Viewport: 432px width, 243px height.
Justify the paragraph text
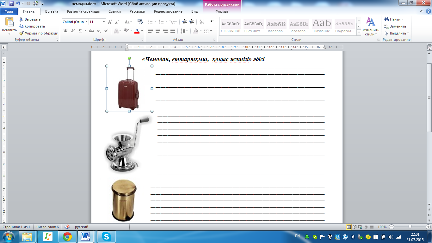pos(173,31)
